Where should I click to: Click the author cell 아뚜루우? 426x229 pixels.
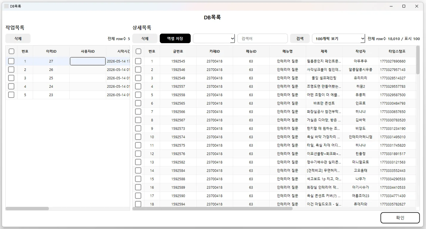point(360,61)
